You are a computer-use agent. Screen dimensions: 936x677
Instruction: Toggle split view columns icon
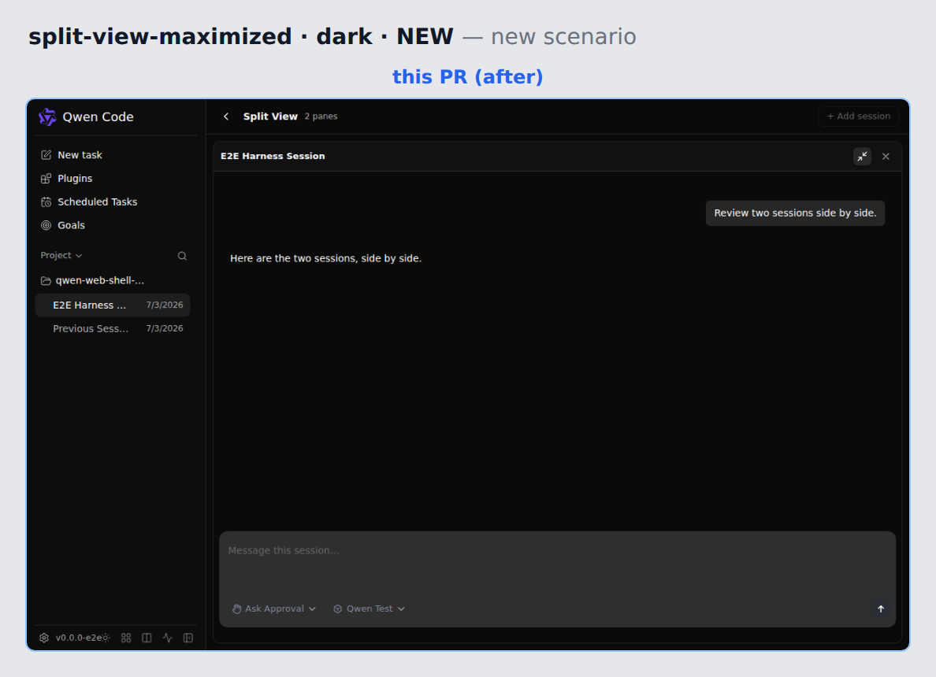[x=147, y=638]
